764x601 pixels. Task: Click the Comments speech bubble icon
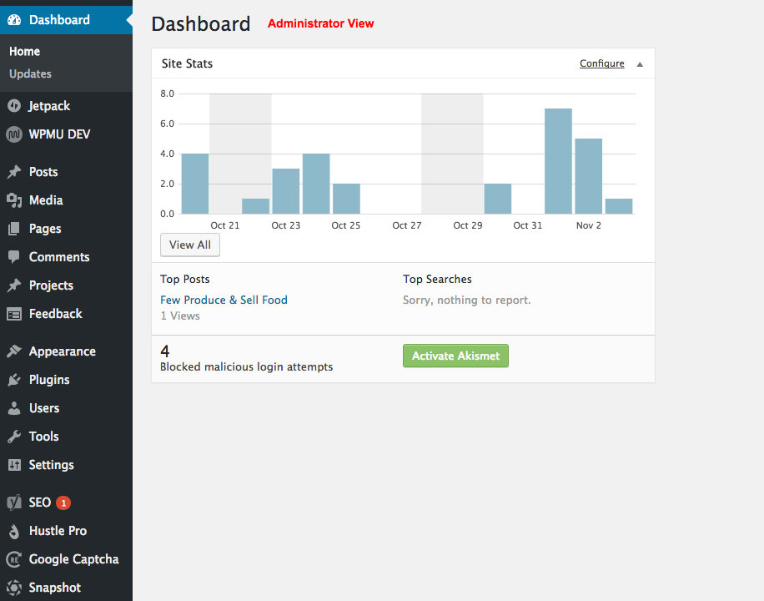click(x=14, y=257)
